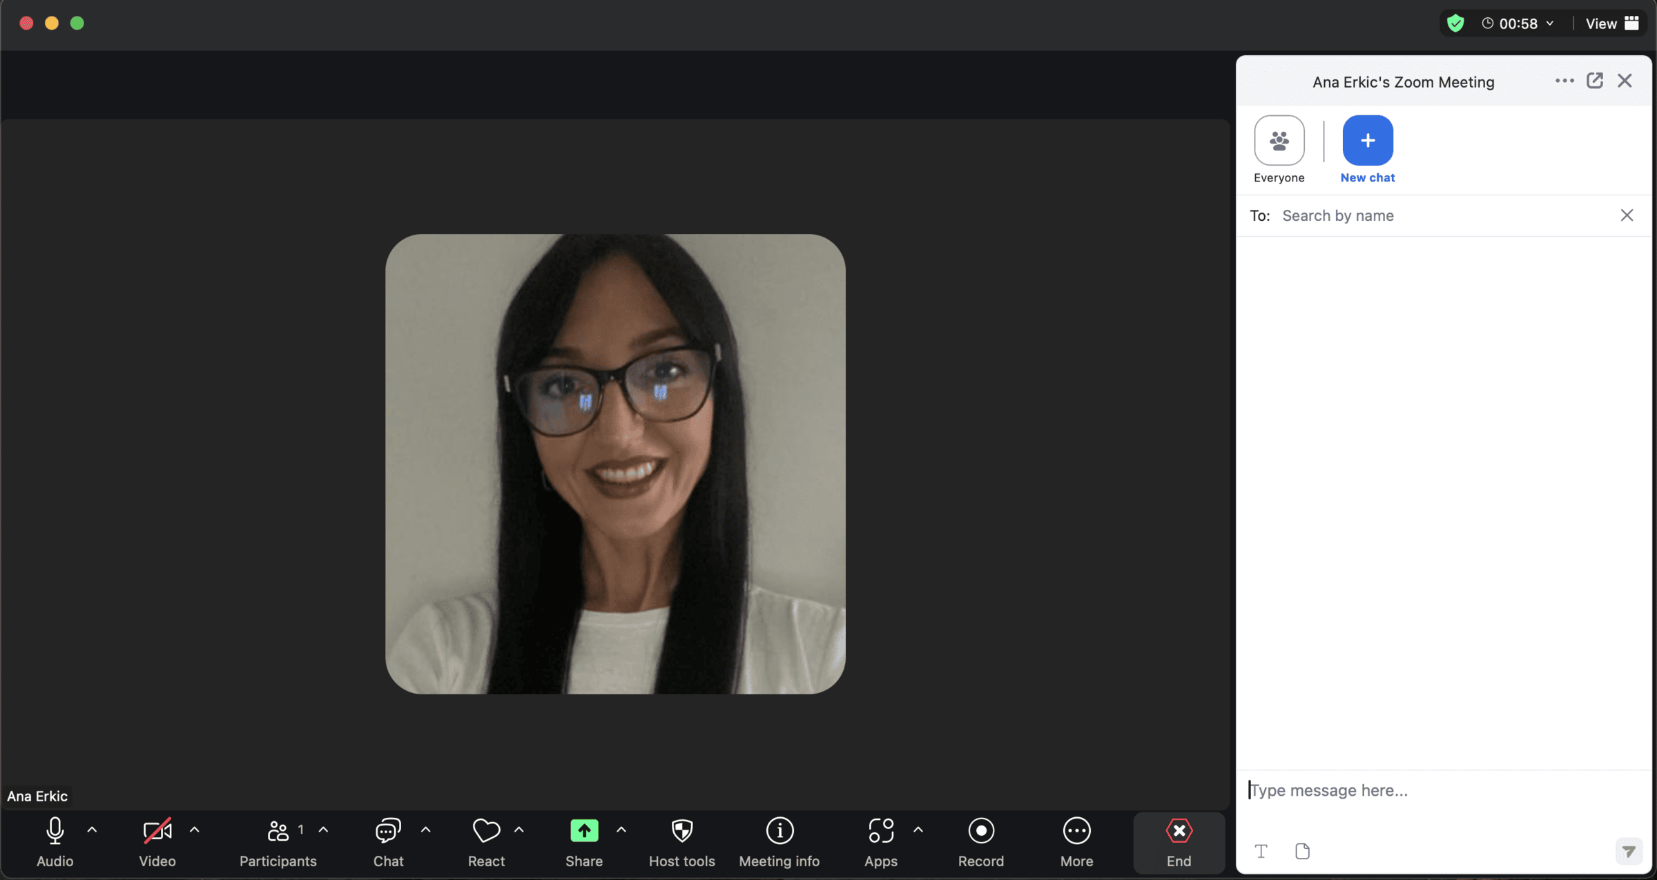Click the green encryption shield icon
The image size is (1657, 880).
1455,23
